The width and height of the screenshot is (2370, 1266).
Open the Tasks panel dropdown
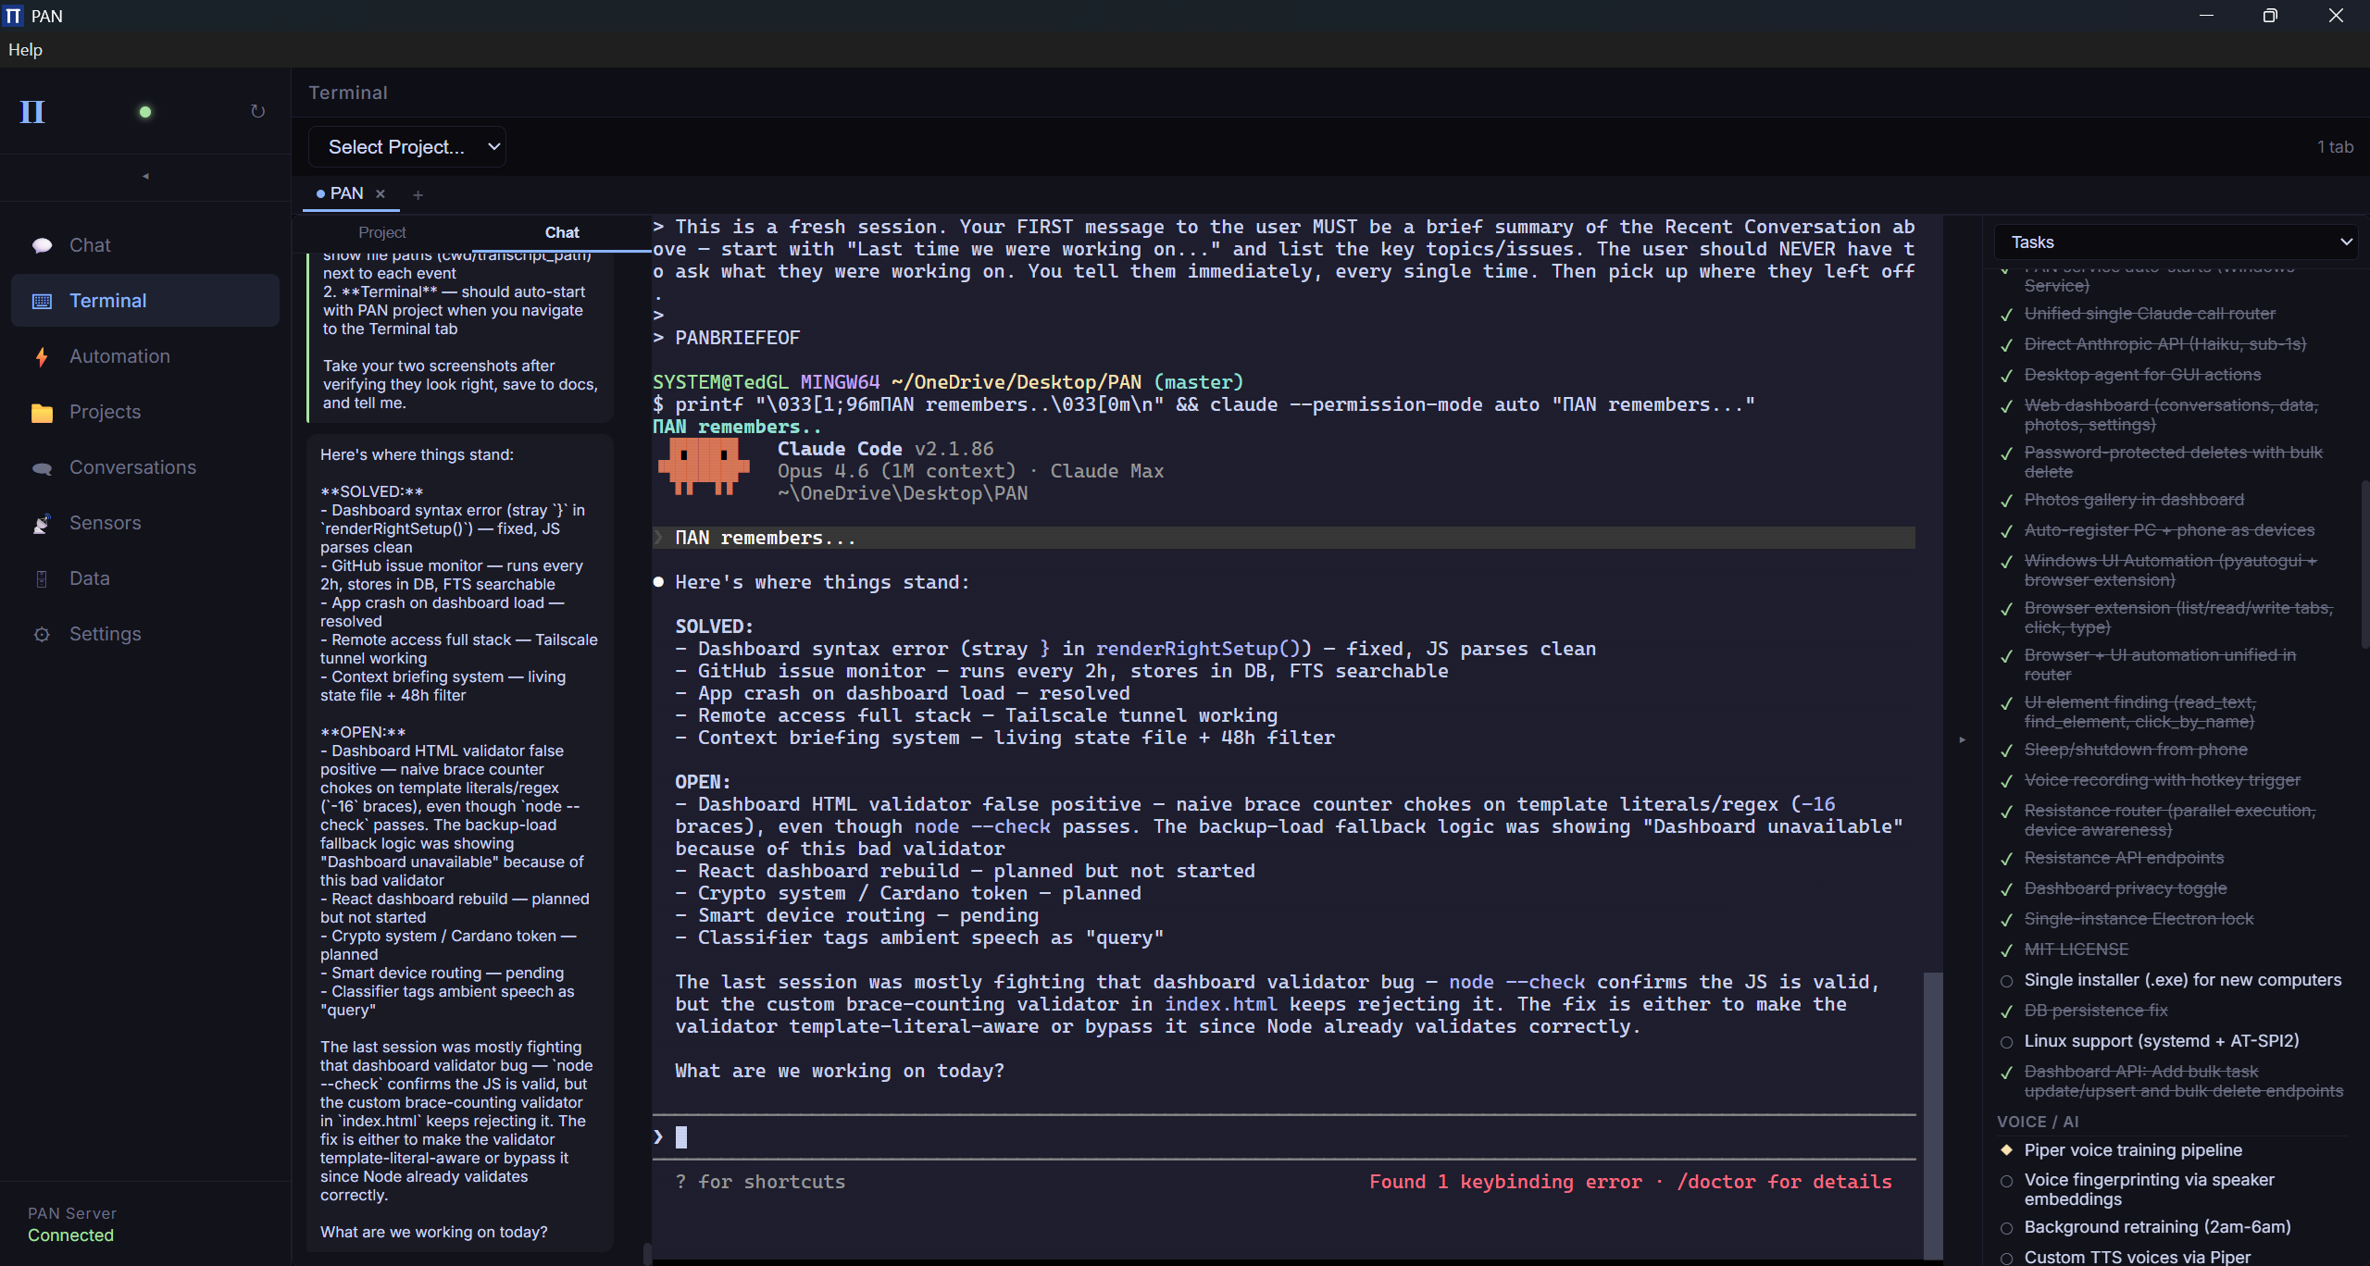pyautogui.click(x=2175, y=242)
